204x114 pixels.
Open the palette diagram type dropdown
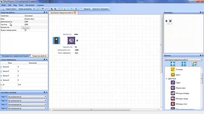click(x=184, y=60)
